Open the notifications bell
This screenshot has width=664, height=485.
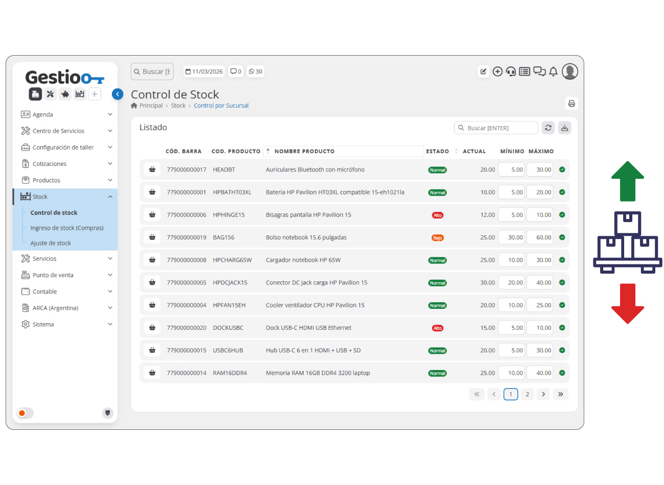pos(553,71)
